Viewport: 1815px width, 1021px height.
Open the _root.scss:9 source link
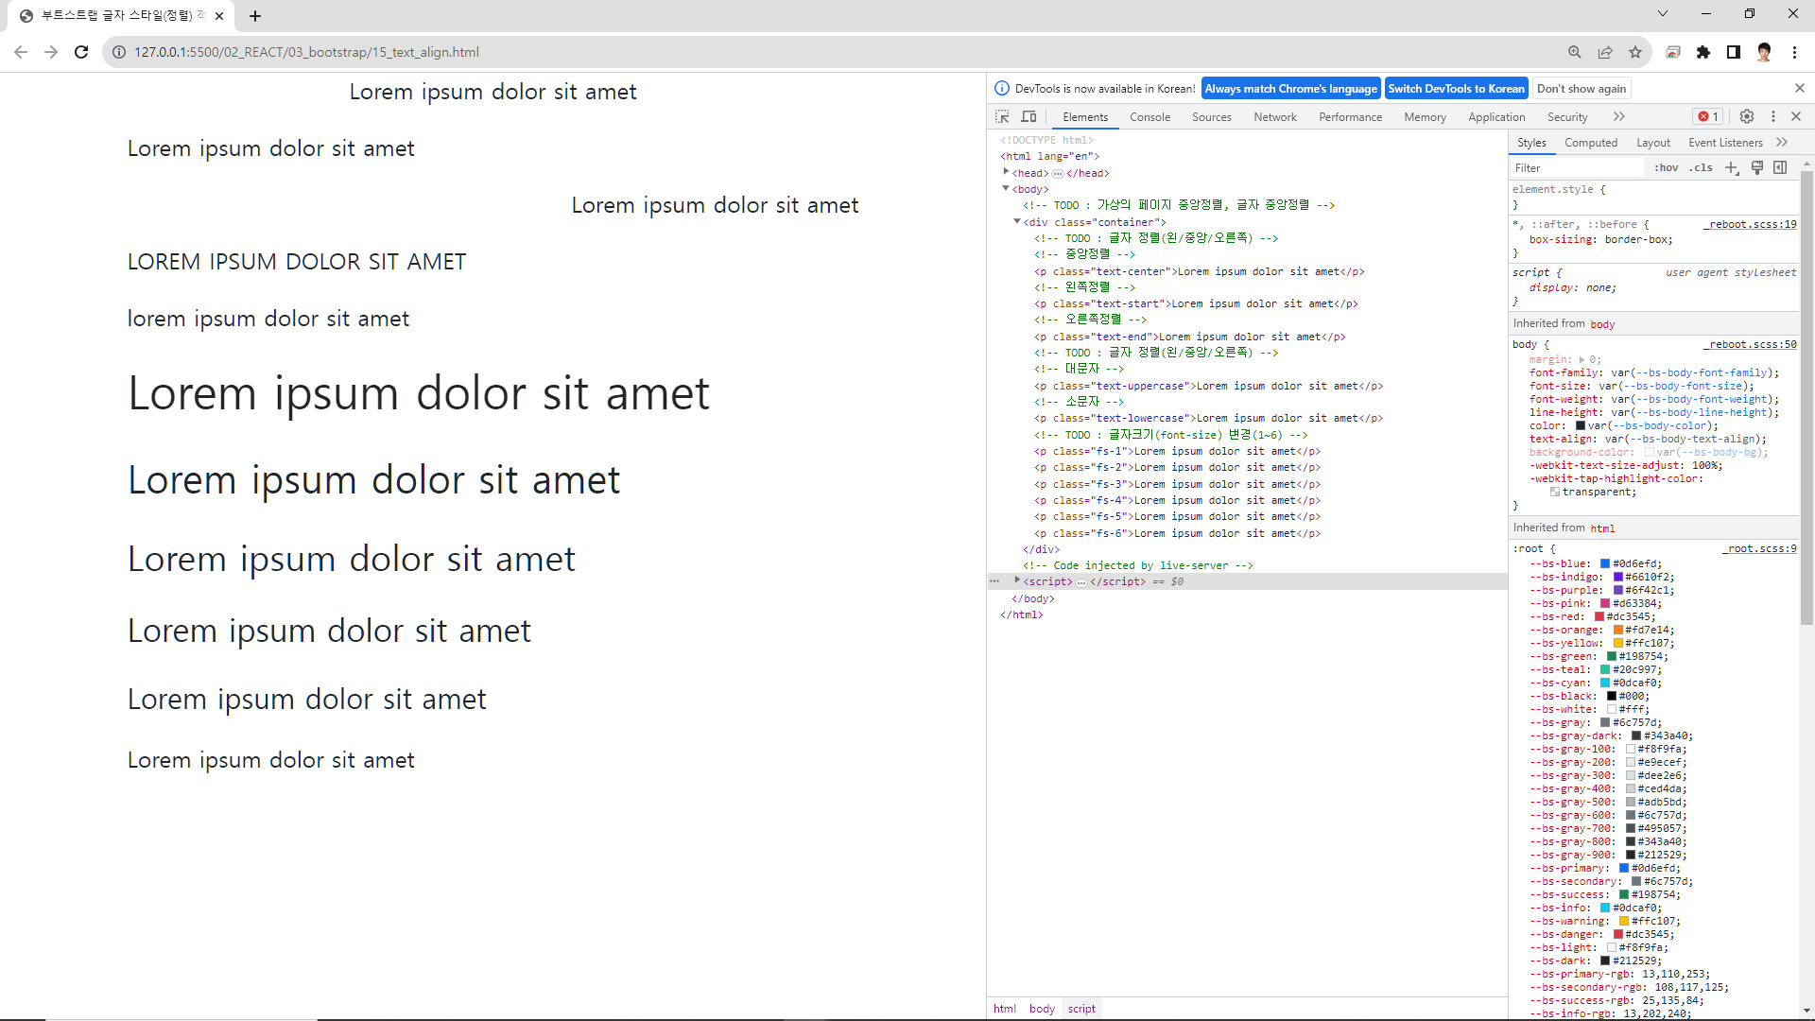(1759, 548)
